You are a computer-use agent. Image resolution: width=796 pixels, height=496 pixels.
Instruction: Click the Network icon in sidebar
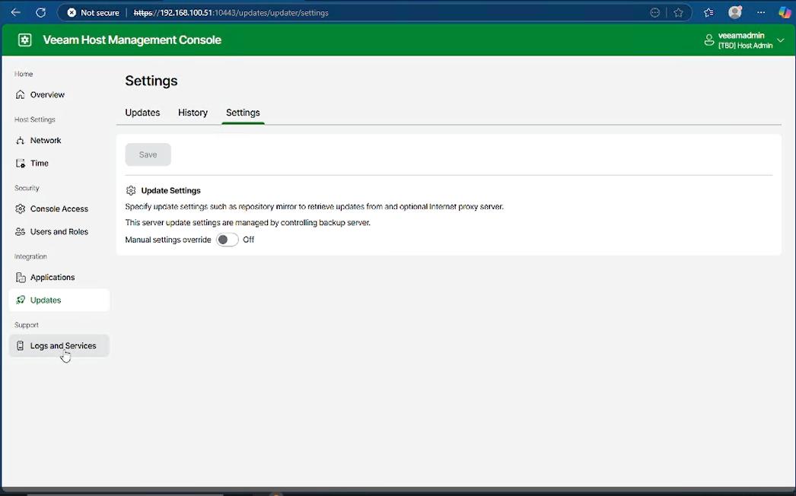pyautogui.click(x=21, y=141)
